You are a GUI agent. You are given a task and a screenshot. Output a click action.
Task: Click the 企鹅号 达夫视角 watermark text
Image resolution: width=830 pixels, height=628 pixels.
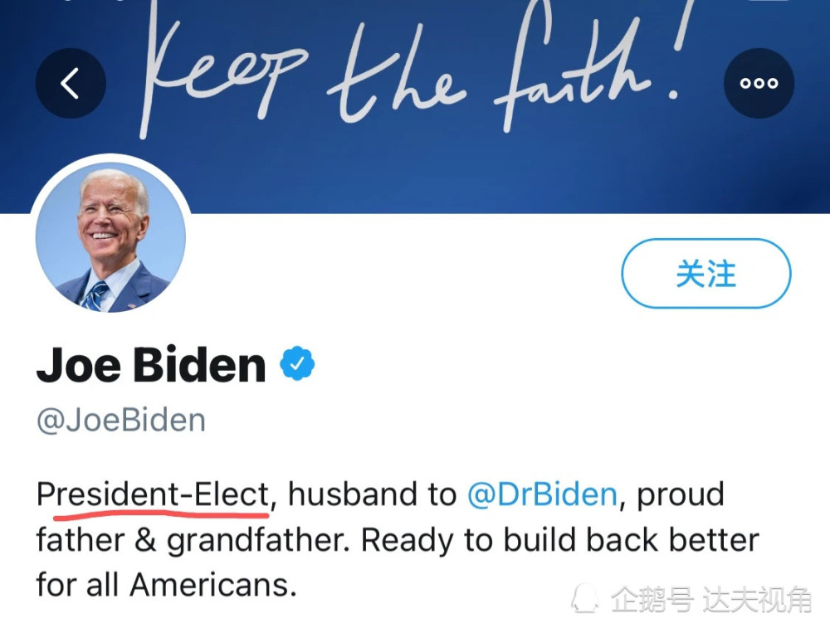[x=711, y=600]
